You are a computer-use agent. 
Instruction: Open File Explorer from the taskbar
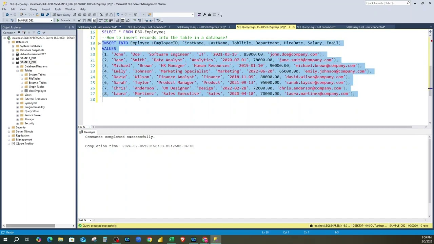[x=61, y=240]
